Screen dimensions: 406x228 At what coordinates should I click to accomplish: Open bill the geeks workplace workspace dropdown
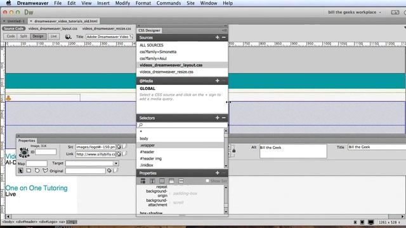pyautogui.click(x=354, y=12)
